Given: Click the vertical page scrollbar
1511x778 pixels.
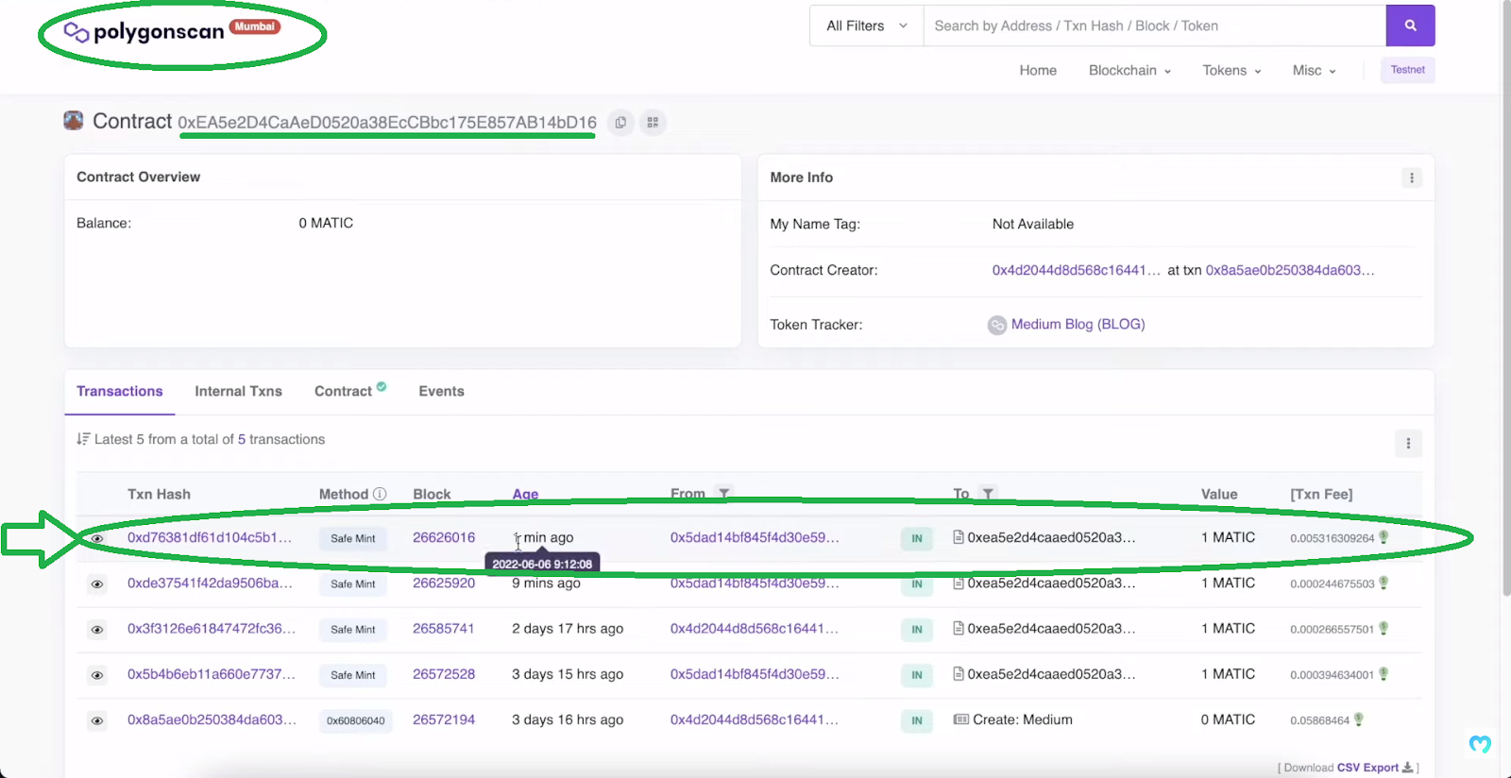Looking at the screenshot, I should pyautogui.click(x=1505, y=297).
